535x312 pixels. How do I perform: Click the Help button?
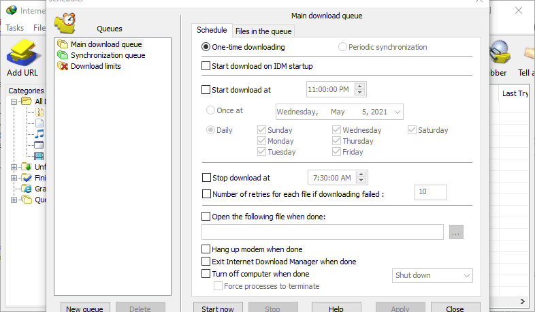pyautogui.click(x=336, y=308)
